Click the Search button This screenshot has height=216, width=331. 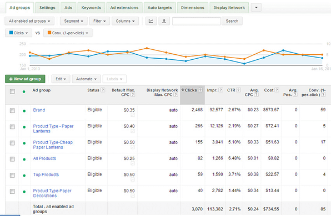coord(232,21)
